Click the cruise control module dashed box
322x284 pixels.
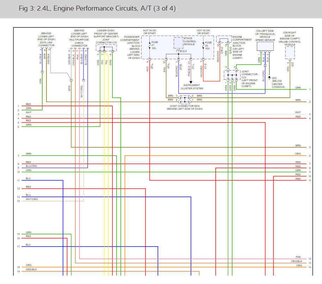(x=290, y=53)
